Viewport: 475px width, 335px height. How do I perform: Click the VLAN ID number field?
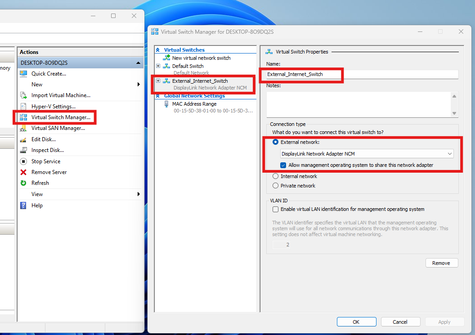tap(281, 245)
